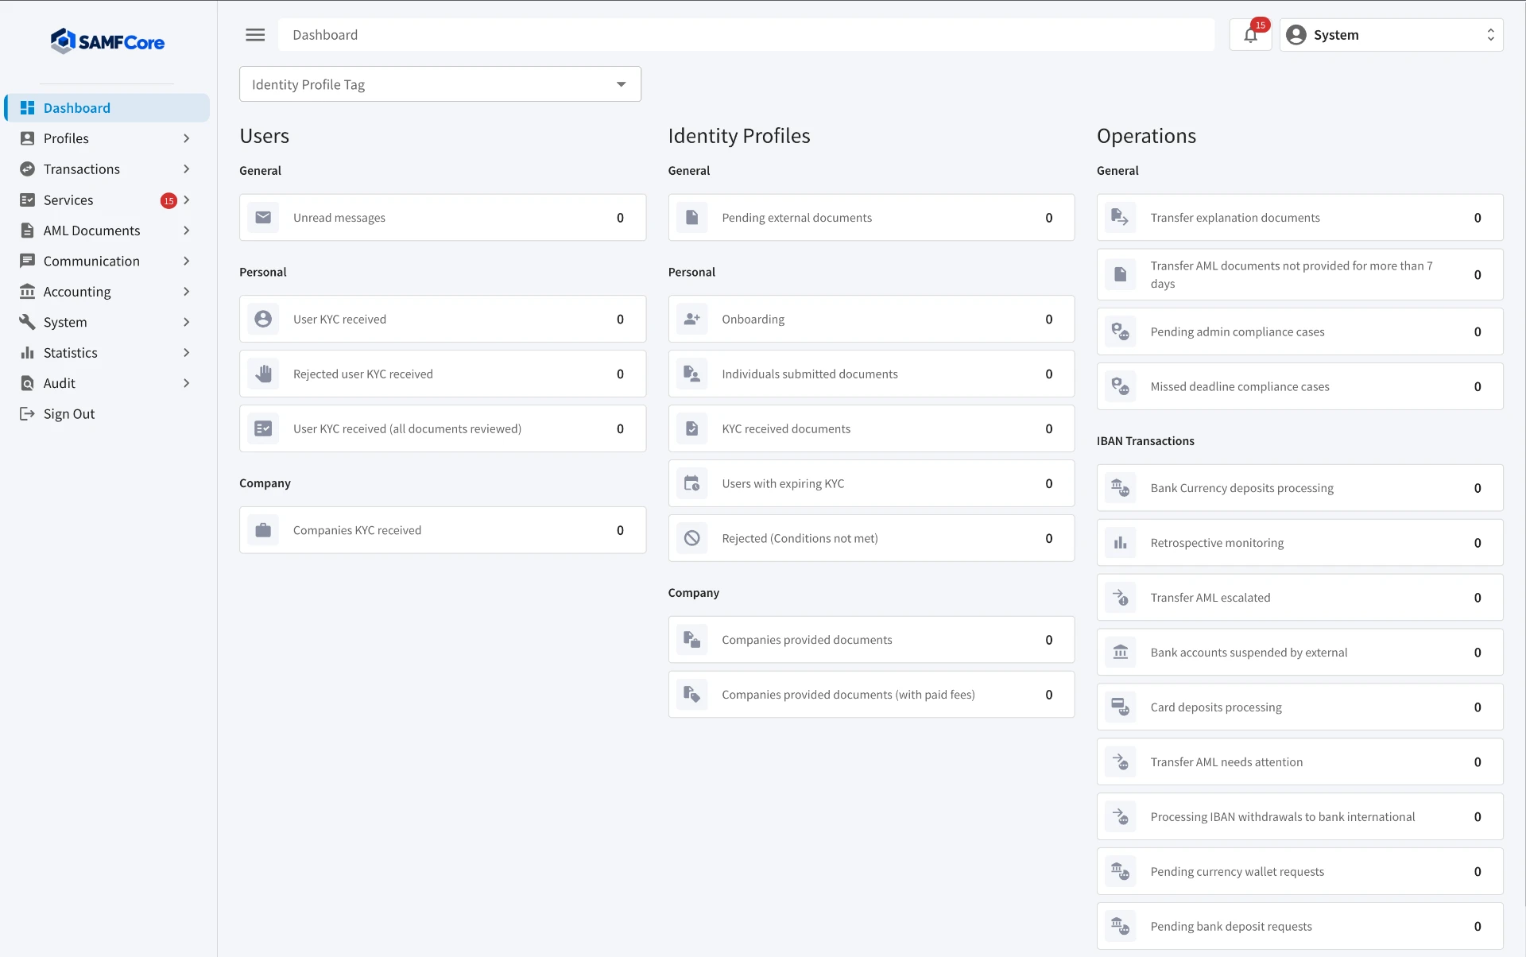
Task: Click the IBAN Transactions subheading
Action: (x=1145, y=441)
